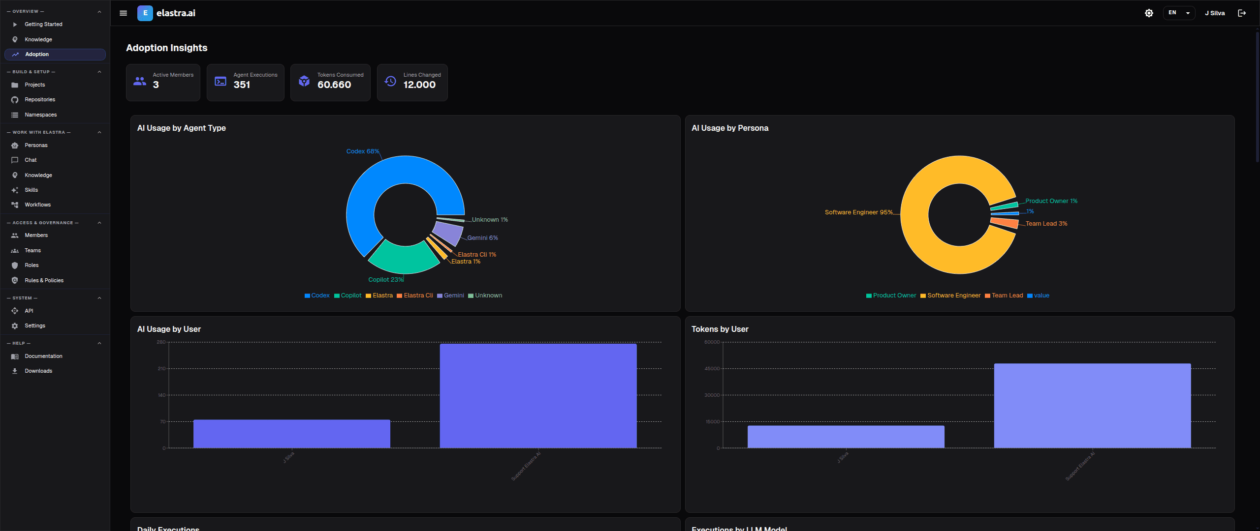Image resolution: width=1260 pixels, height=531 pixels.
Task: Collapse the Access & Governance section
Action: (x=99, y=222)
